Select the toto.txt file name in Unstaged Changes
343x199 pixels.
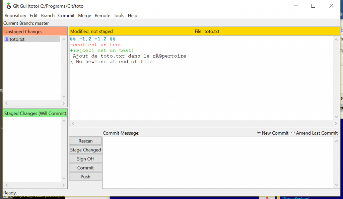(17, 39)
